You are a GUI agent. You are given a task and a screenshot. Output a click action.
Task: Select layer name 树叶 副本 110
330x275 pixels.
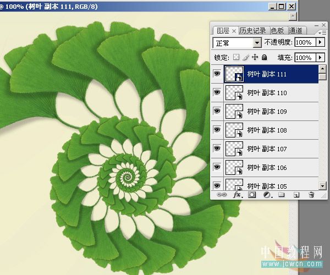click(x=267, y=92)
